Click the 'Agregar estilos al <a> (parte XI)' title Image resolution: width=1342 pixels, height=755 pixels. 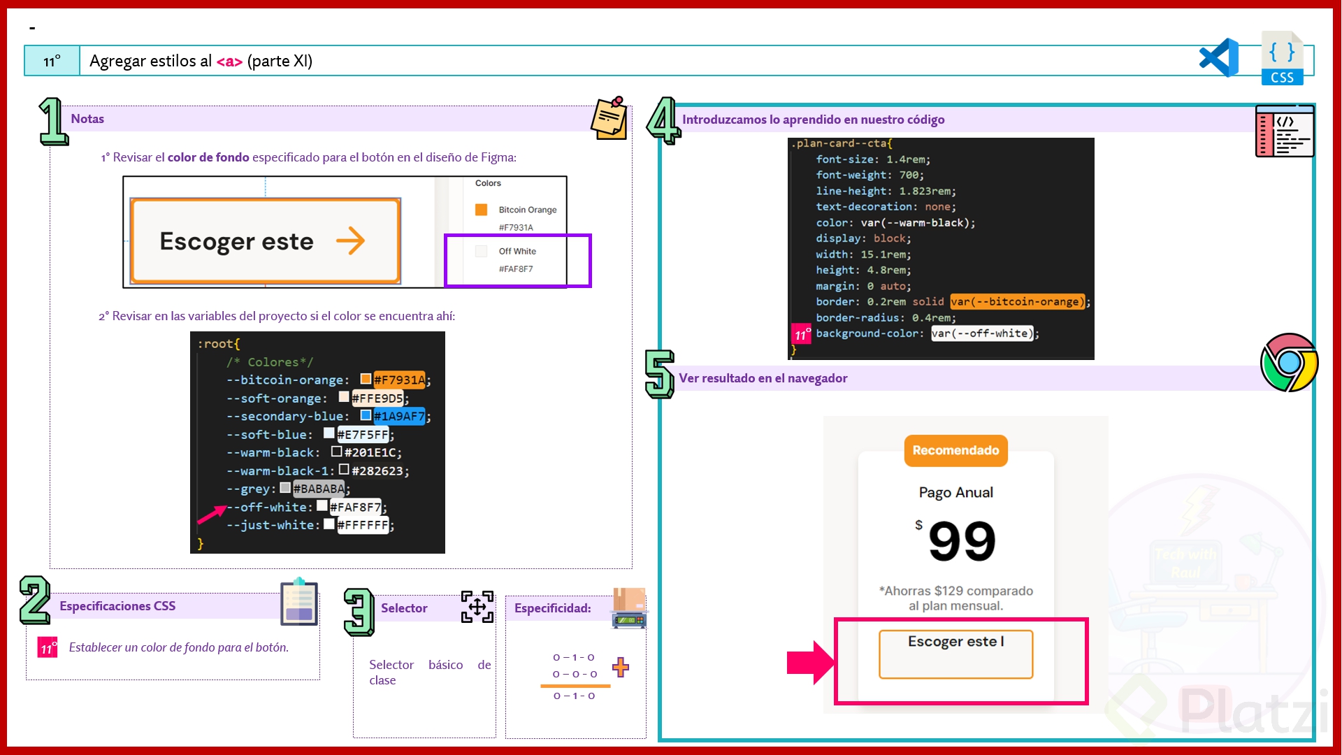(201, 61)
